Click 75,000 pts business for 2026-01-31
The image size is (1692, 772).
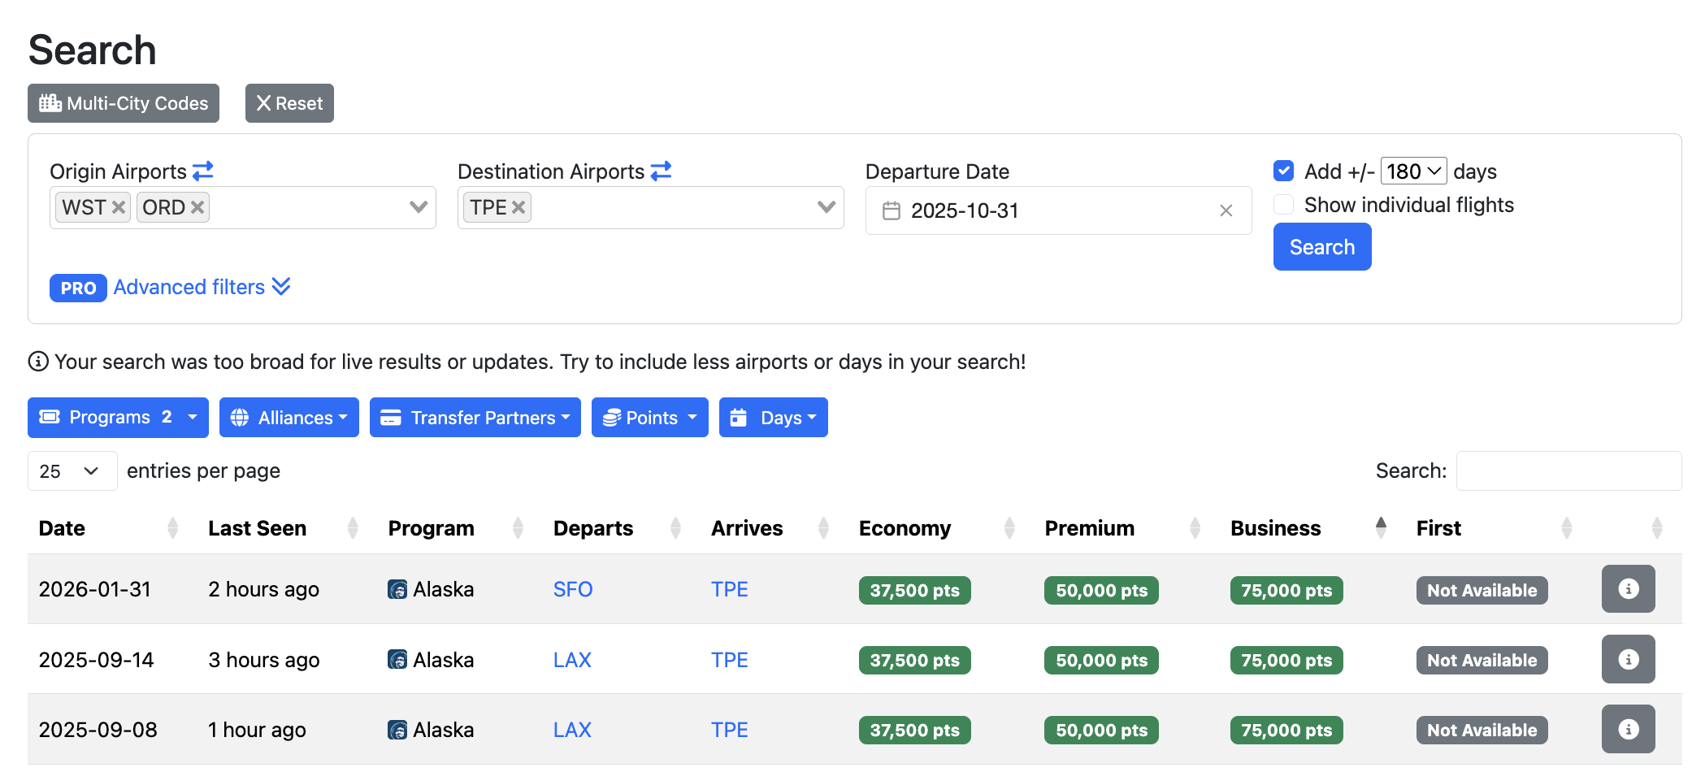(1286, 590)
